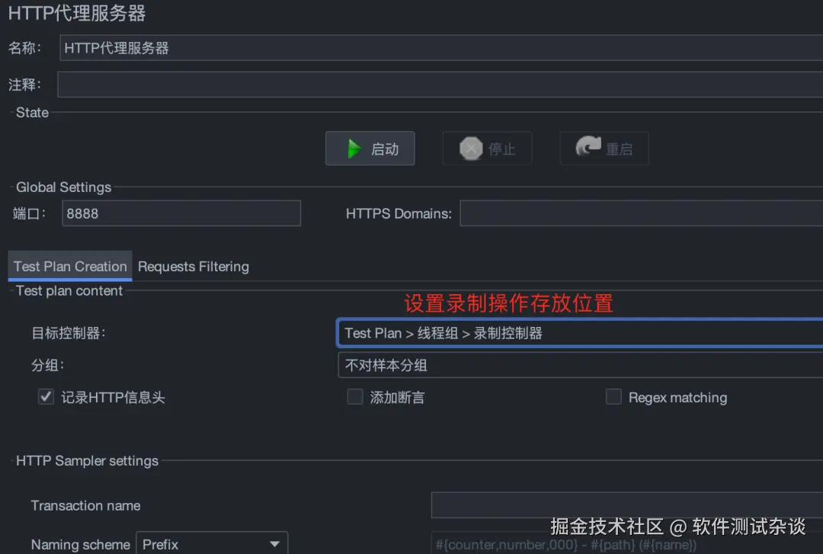Open the 分组 dropdown showing 不对样本分组
Image resolution: width=823 pixels, height=554 pixels.
tap(581, 365)
